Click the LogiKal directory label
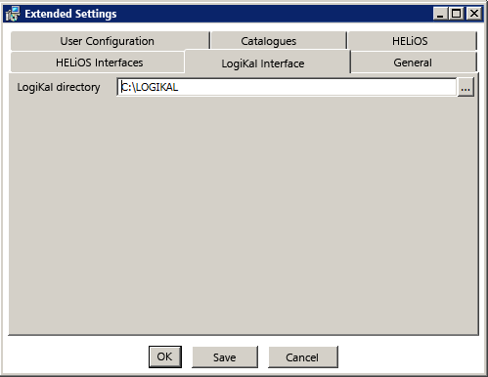This screenshot has width=488, height=377. pos(59,87)
